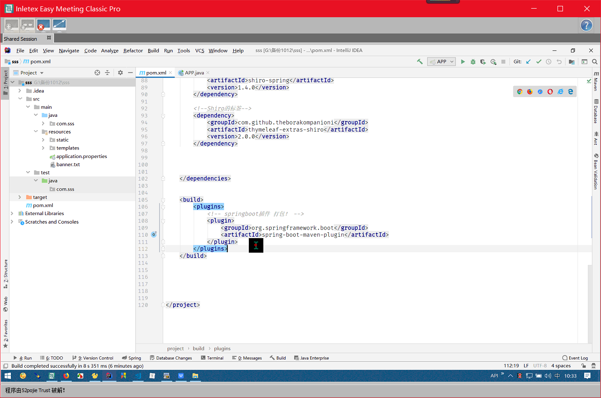Screen dimensions: 601x398
Task: Start debugging with the bug icon
Action: click(x=473, y=62)
